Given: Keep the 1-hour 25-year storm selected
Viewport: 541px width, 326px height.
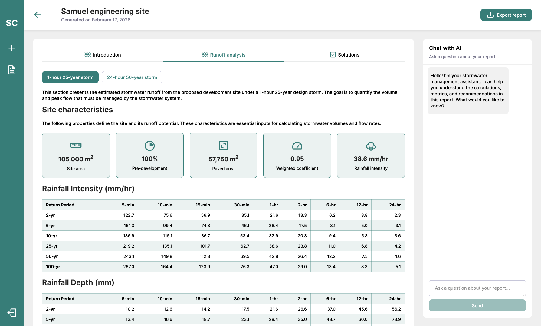Looking at the screenshot, I should coord(70,77).
